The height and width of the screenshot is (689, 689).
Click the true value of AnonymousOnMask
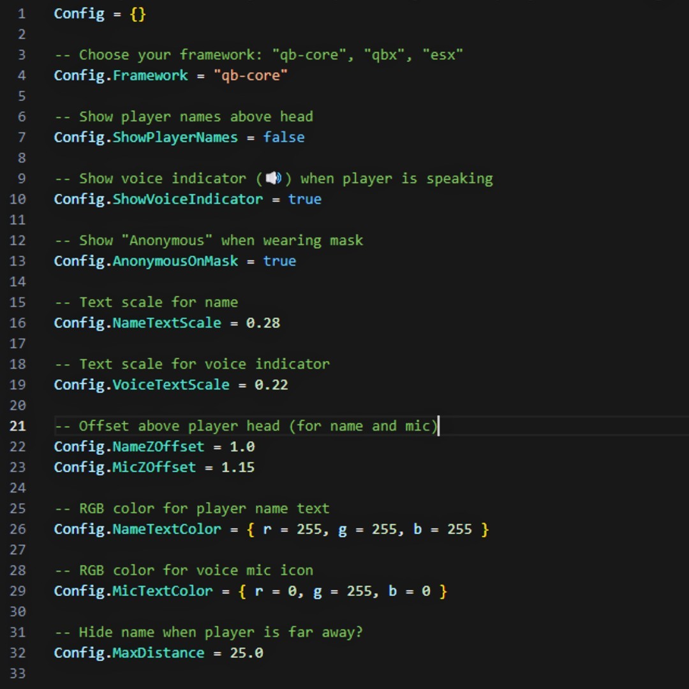[279, 261]
